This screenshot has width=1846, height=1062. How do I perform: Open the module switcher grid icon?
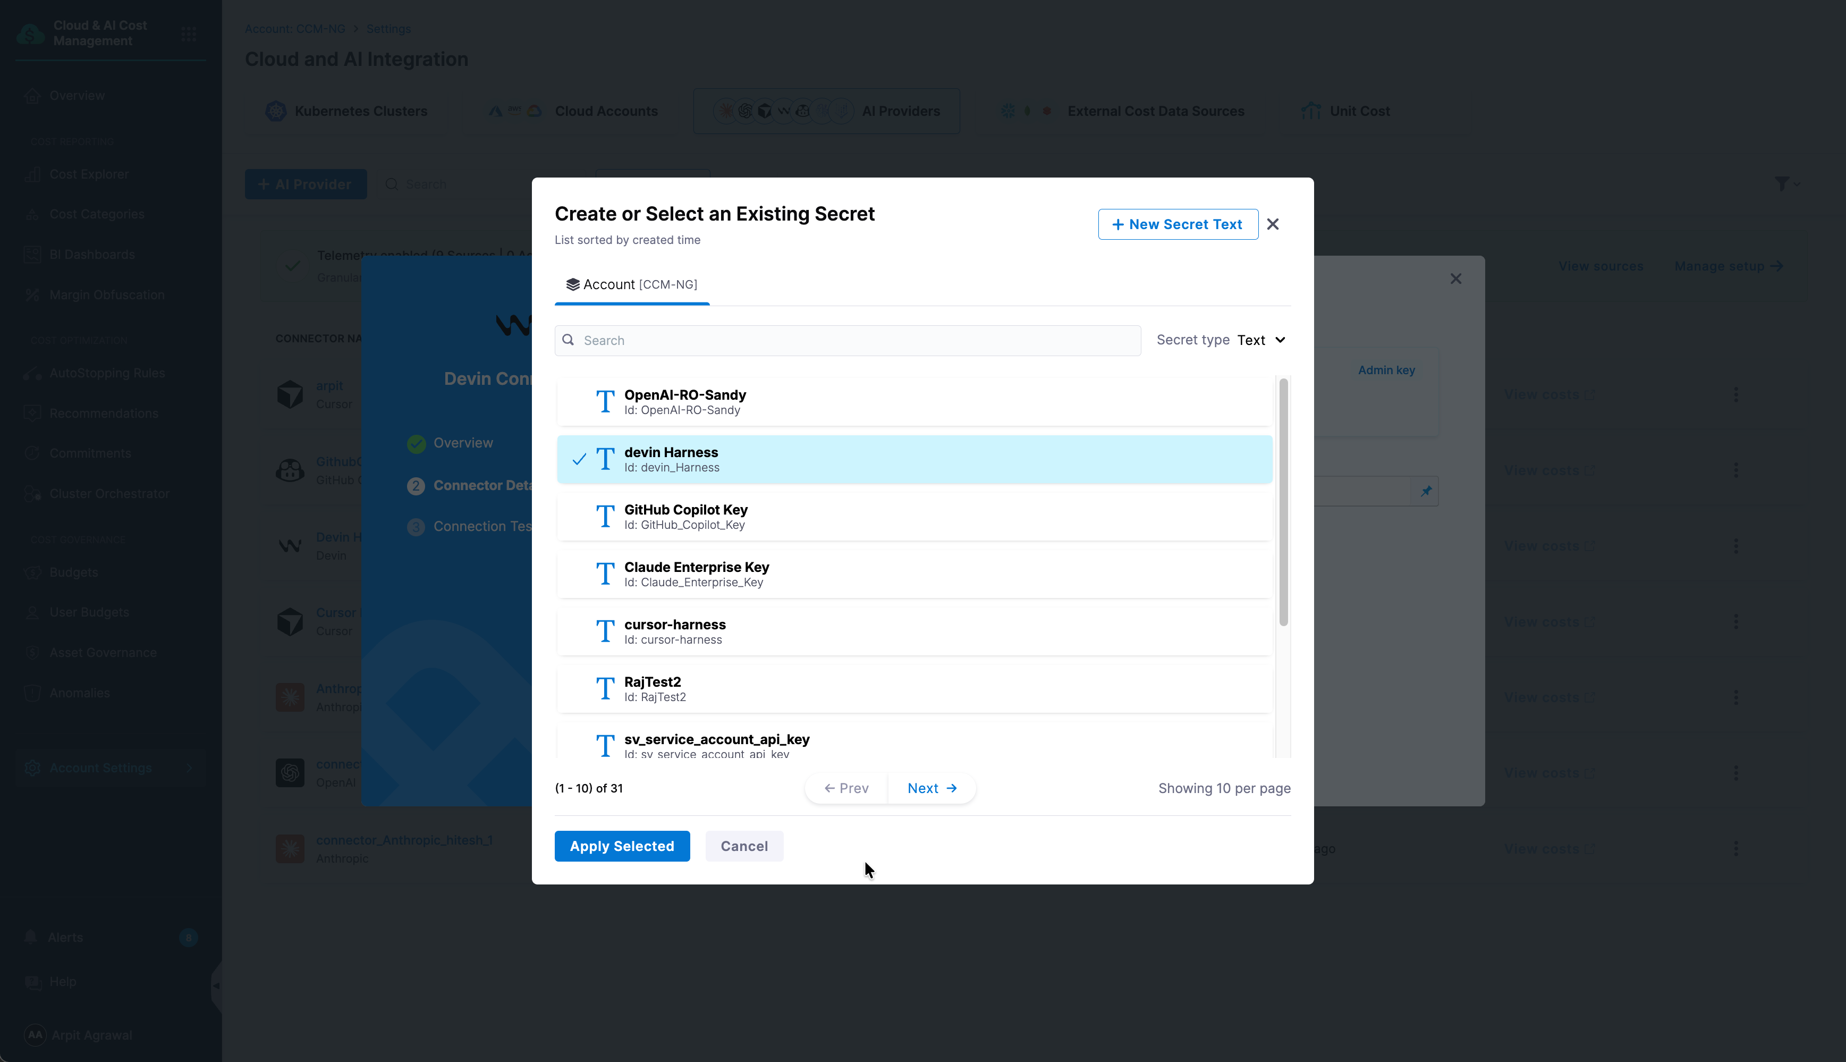[189, 33]
